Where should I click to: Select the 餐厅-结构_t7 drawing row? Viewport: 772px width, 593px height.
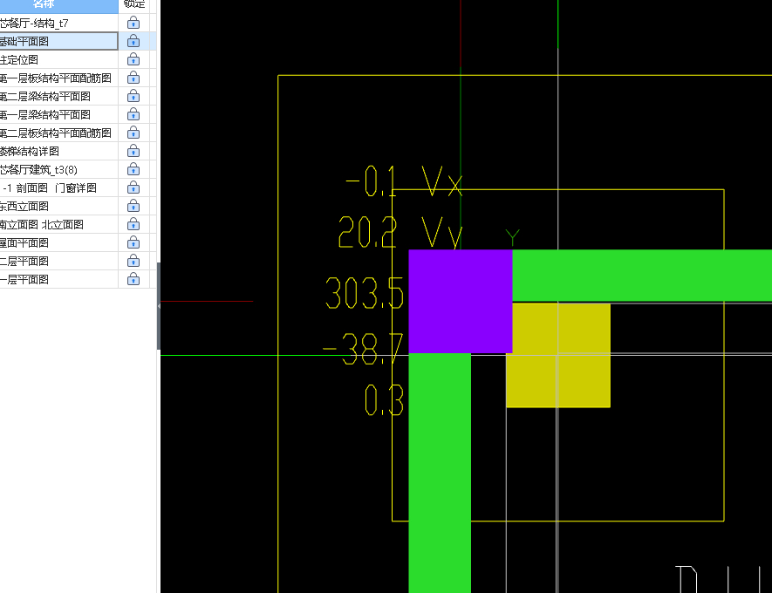point(58,24)
